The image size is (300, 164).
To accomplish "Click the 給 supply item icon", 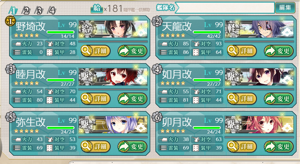I will (x=97, y=9).
